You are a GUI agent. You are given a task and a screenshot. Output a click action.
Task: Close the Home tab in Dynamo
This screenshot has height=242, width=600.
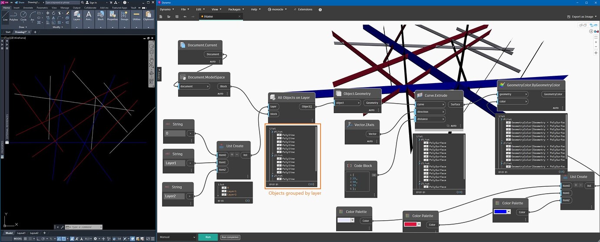pyautogui.click(x=240, y=17)
